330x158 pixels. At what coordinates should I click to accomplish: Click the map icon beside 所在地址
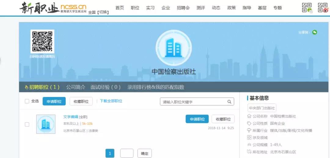click(x=249, y=152)
